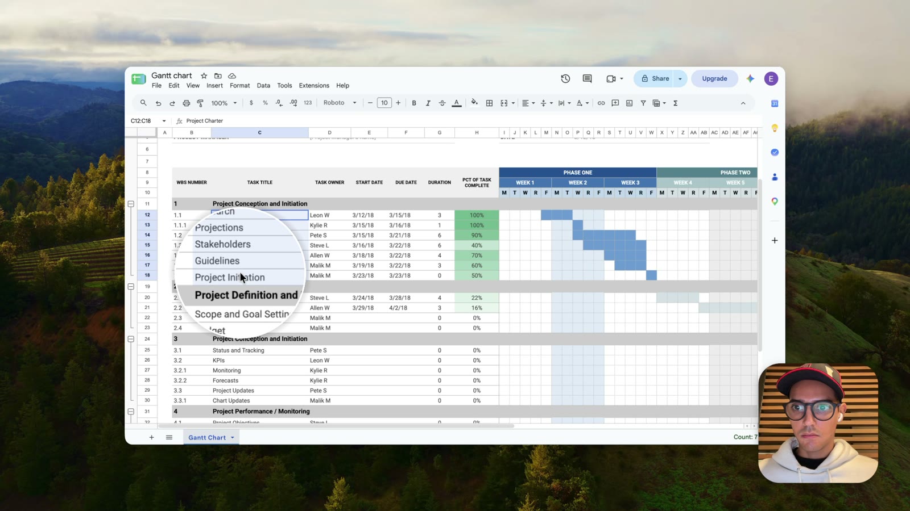910x511 pixels.
Task: Open version history clock icon
Action: click(565, 78)
